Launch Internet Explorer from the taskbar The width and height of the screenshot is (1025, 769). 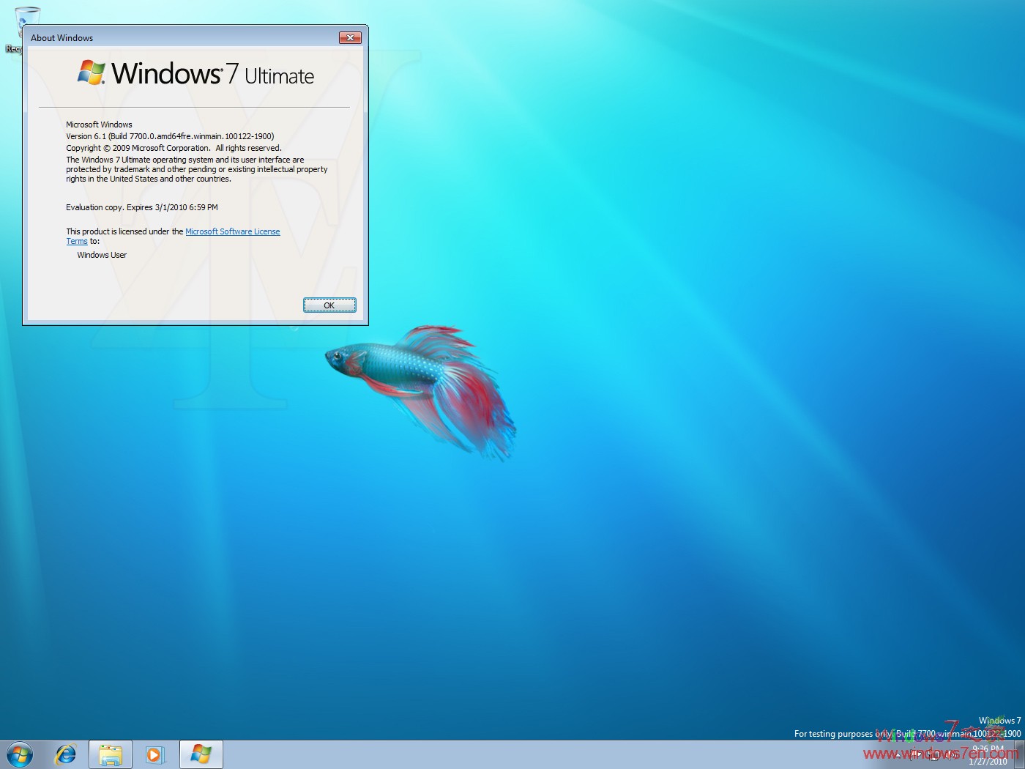pyautogui.click(x=66, y=754)
